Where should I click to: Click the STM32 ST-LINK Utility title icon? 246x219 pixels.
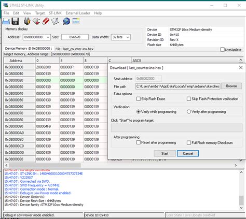pos(6,5)
